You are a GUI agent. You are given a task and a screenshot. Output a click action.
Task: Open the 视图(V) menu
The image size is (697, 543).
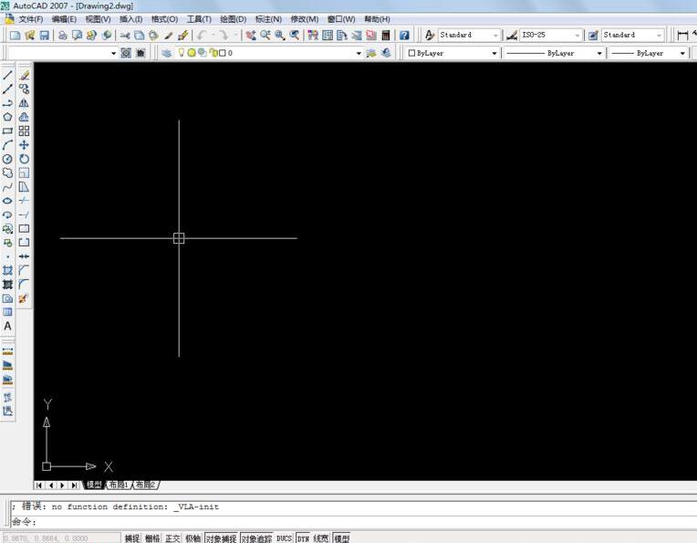click(98, 19)
